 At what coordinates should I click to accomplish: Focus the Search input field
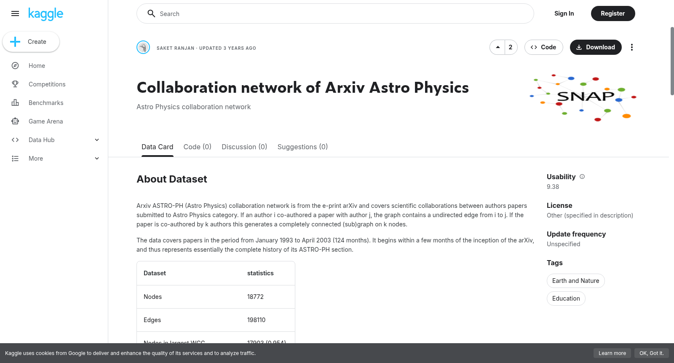coord(335,13)
